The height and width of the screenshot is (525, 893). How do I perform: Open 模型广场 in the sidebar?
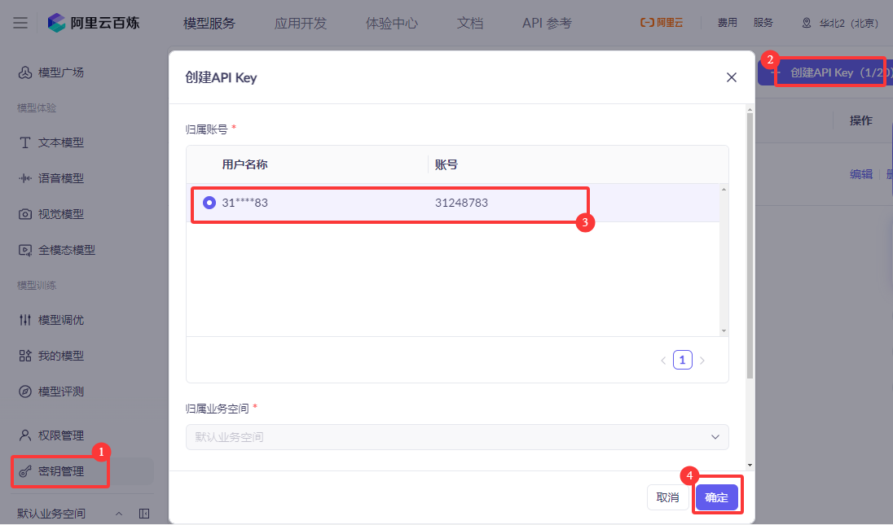coord(60,72)
